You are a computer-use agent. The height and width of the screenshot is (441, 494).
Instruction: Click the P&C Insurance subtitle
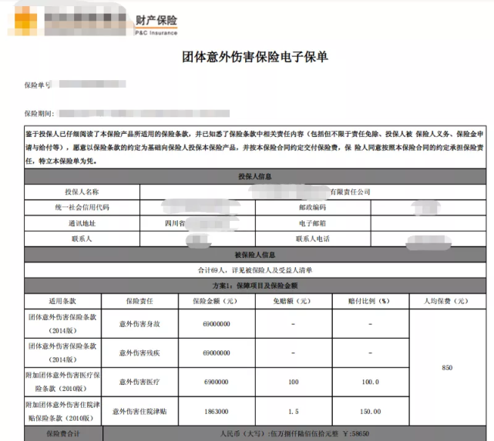pyautogui.click(x=156, y=33)
